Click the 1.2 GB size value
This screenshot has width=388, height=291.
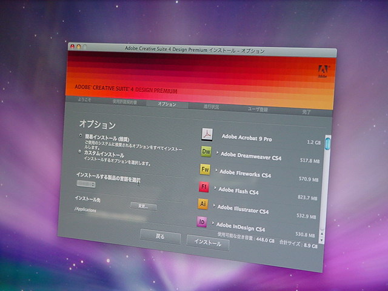313,142
